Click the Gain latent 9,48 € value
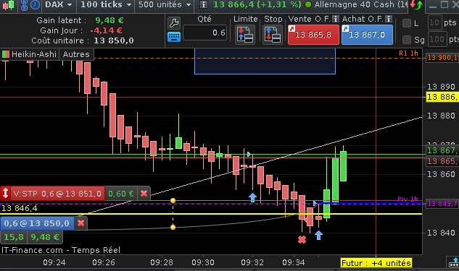 pyautogui.click(x=109, y=20)
